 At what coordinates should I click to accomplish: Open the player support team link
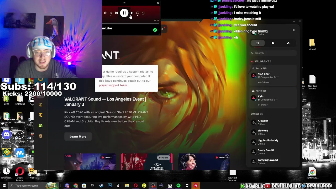(113, 85)
